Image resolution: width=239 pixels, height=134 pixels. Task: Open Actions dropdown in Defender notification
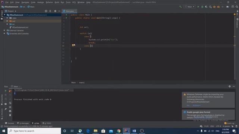click(196, 105)
